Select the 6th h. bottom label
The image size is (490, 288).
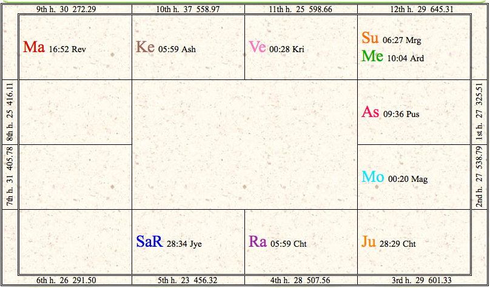(66, 280)
